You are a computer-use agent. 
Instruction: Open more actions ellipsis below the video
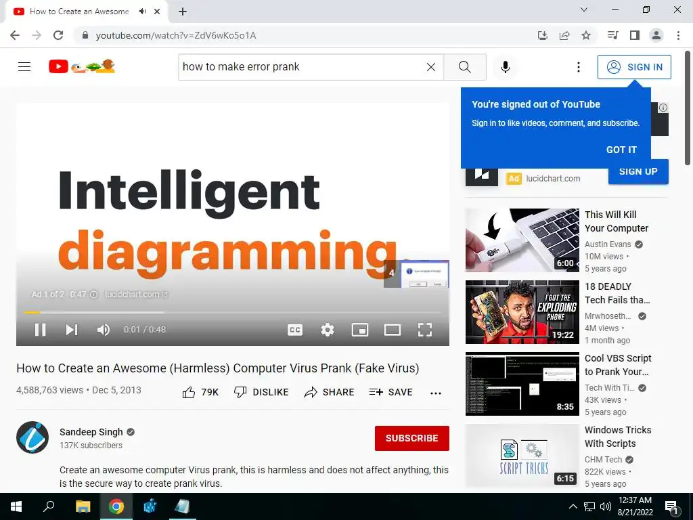436,393
